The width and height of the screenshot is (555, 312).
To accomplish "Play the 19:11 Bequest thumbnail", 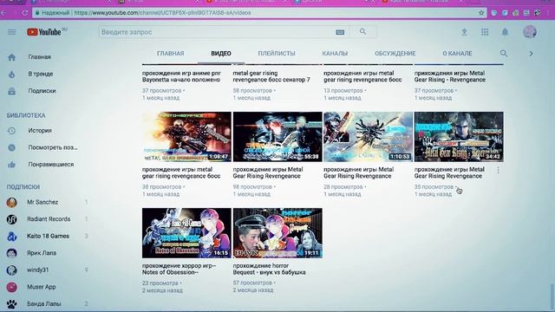I will coord(277,233).
